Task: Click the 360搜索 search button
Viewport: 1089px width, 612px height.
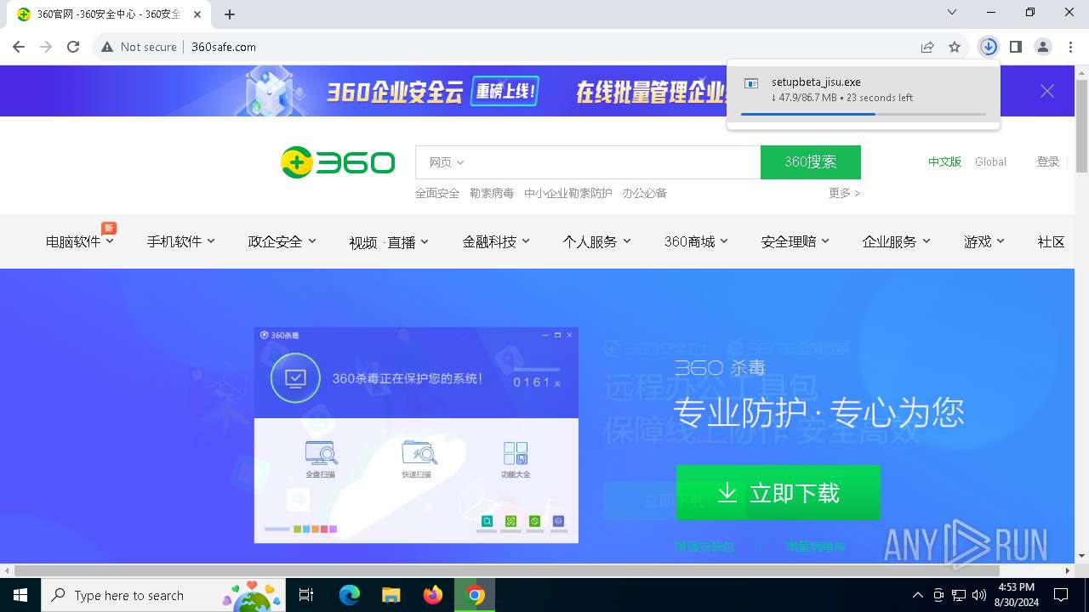Action: 811,162
